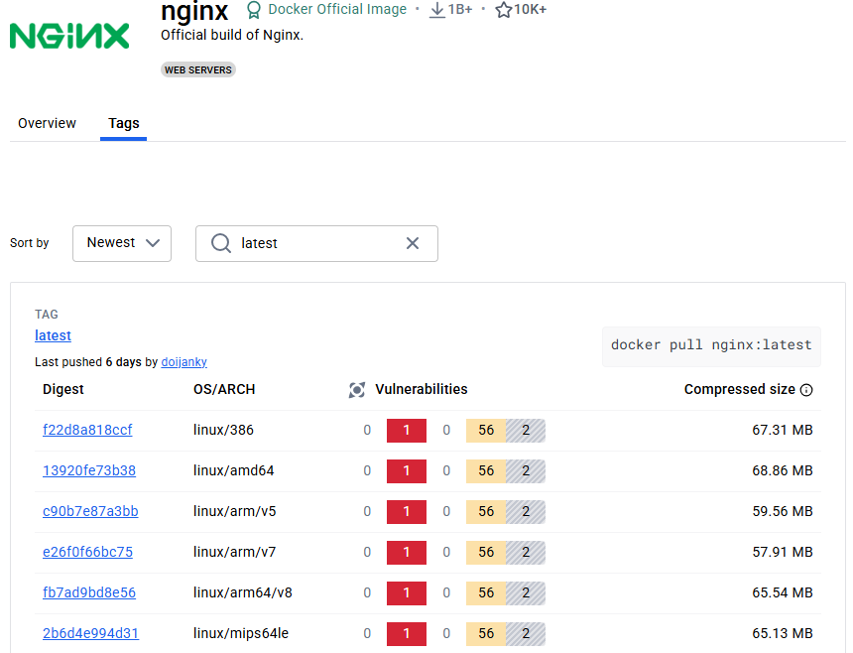Open digest c90b7e87a3bb
The width and height of the screenshot is (853, 653).
coord(90,511)
